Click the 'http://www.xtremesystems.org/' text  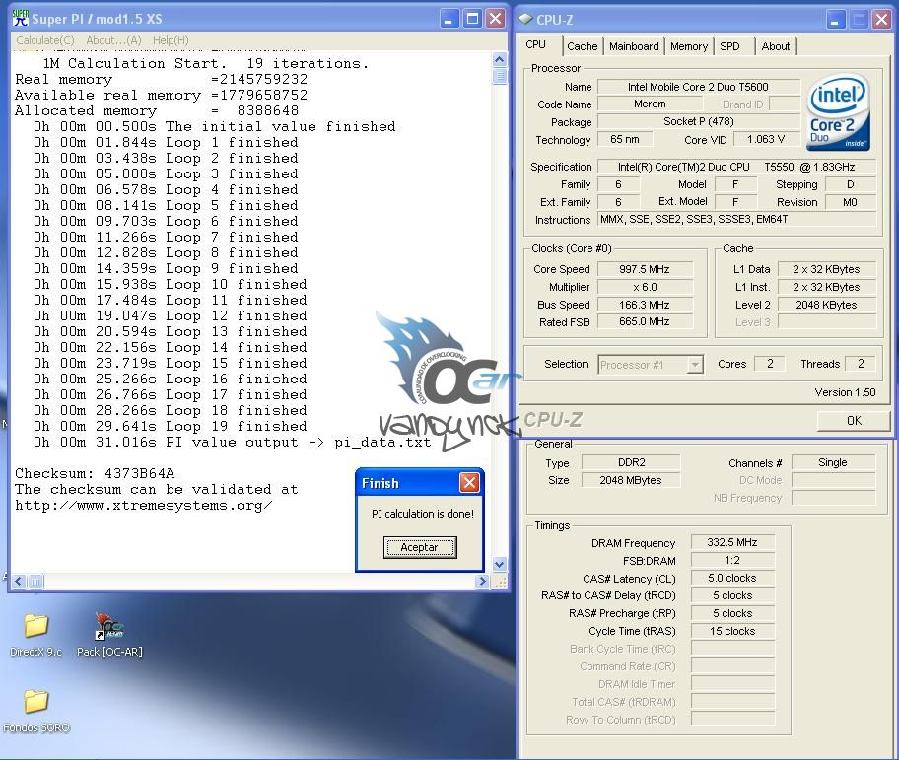click(x=144, y=506)
